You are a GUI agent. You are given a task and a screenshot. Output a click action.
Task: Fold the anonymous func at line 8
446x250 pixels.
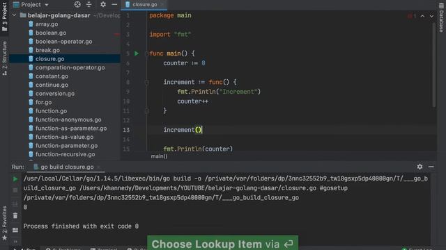146,82
